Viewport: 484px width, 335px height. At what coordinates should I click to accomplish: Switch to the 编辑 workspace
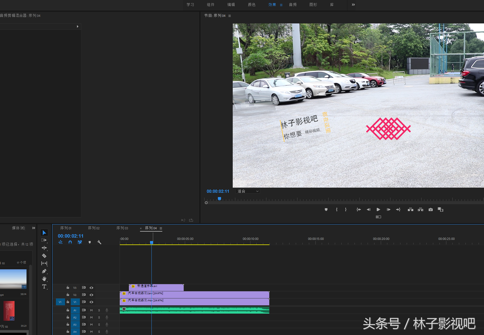pyautogui.click(x=231, y=5)
